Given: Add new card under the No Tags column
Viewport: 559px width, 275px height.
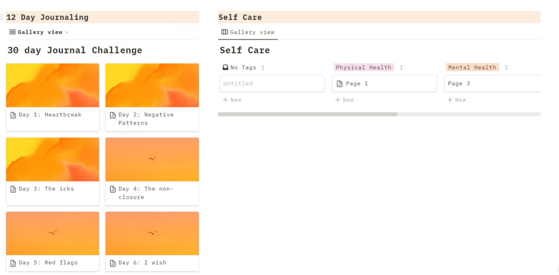Looking at the screenshot, I should (x=232, y=100).
